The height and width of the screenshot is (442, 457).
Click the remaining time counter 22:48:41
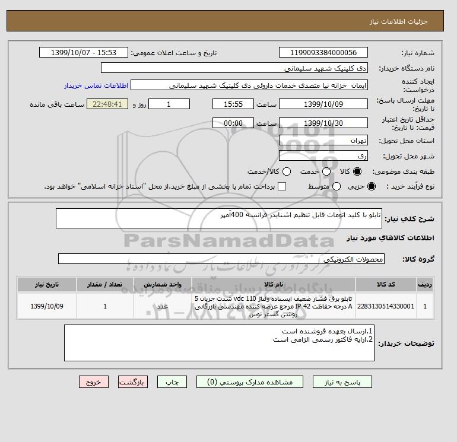pyautogui.click(x=107, y=104)
